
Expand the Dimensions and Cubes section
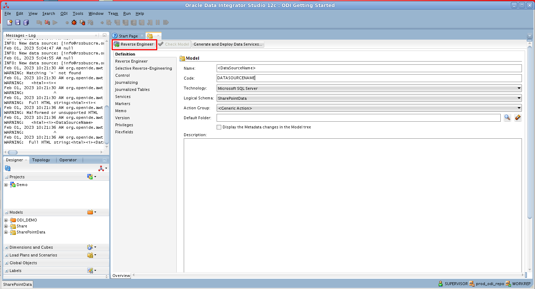coord(7,248)
